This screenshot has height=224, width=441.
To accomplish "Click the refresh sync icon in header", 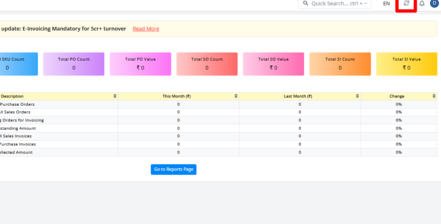I will [x=406, y=3].
